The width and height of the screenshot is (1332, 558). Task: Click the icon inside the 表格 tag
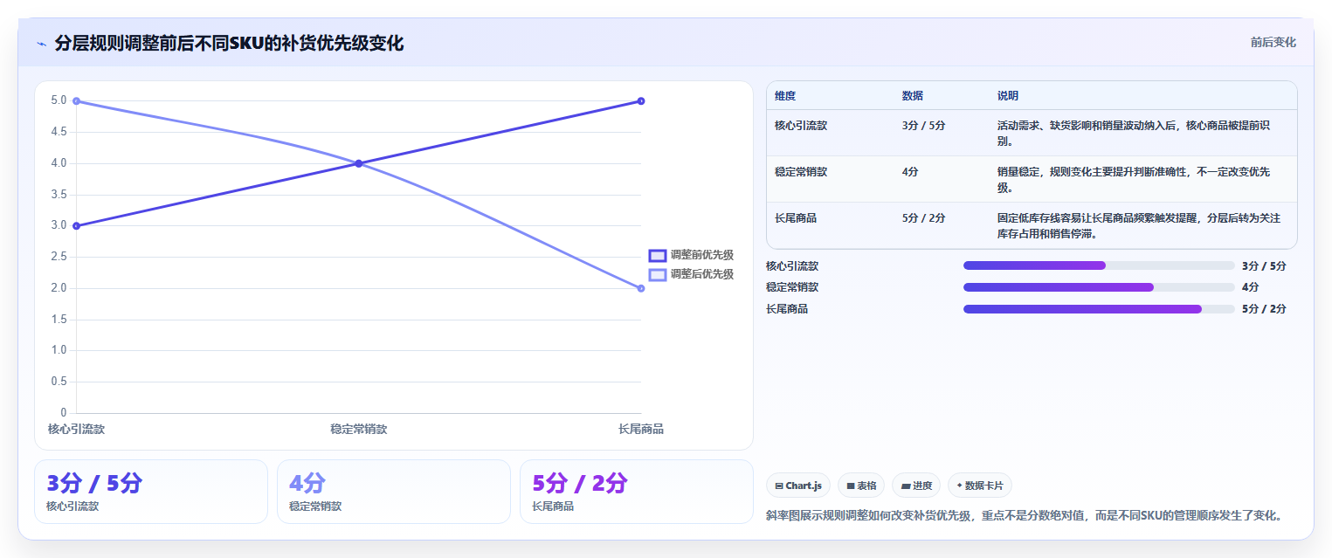tap(851, 486)
